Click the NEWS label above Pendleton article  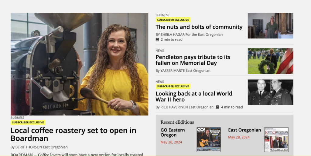(x=160, y=50)
